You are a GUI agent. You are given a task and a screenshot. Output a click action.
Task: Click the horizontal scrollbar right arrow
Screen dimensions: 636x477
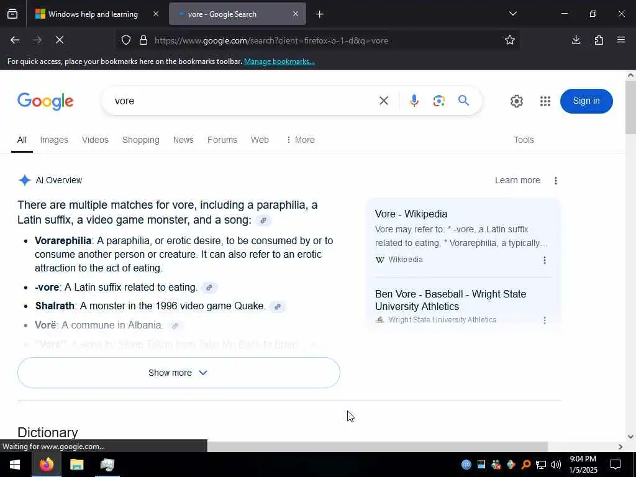point(620,447)
